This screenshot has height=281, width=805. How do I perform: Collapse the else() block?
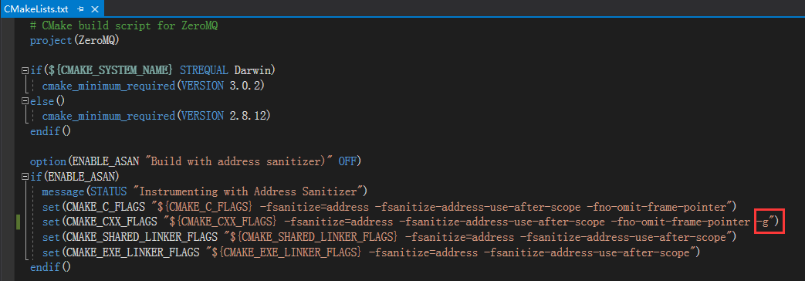click(x=25, y=101)
